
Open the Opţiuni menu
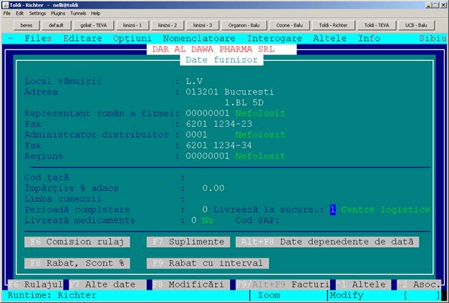coord(132,39)
